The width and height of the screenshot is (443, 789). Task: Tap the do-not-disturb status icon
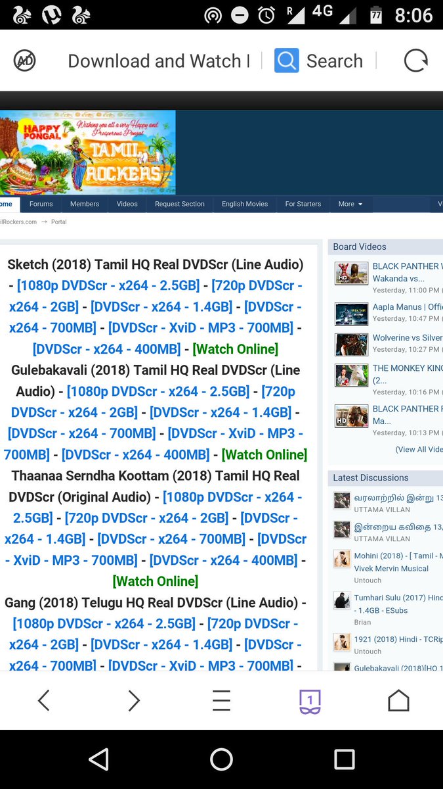coord(240,14)
